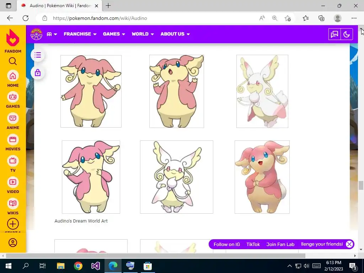
Task: View site information lock icon
Action: [45, 18]
